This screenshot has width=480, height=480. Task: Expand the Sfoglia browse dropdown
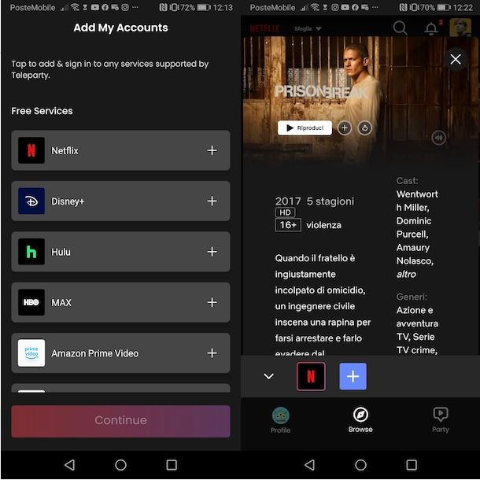point(308,28)
